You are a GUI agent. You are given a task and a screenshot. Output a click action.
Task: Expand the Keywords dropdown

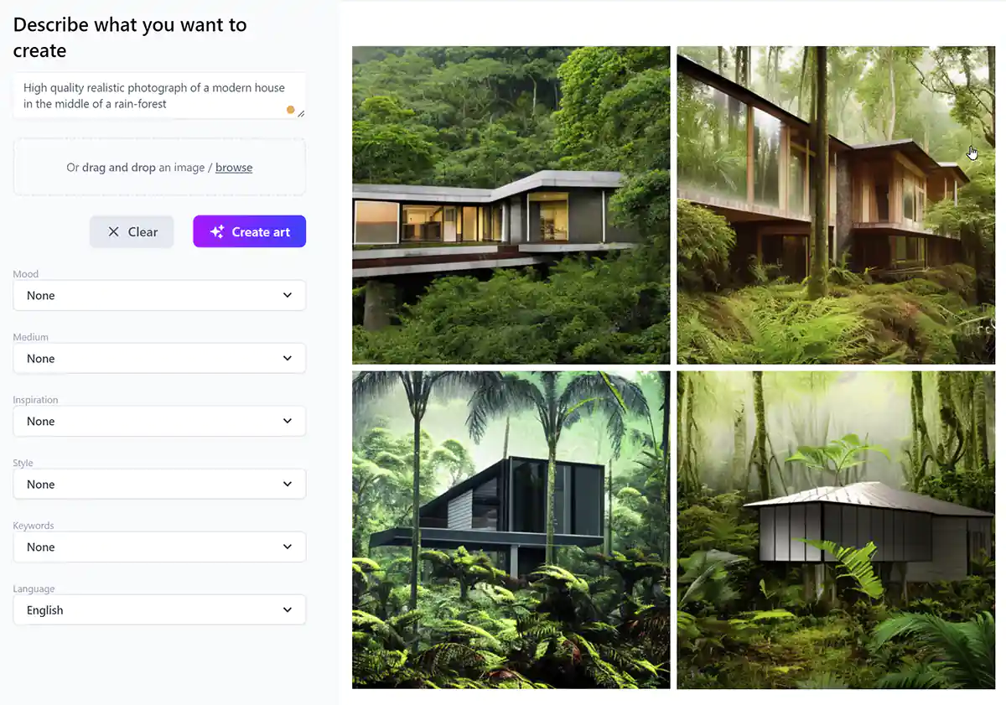coord(159,547)
